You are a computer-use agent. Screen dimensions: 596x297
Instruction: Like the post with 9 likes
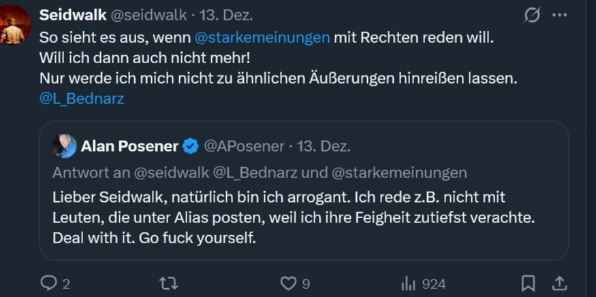pyautogui.click(x=289, y=283)
